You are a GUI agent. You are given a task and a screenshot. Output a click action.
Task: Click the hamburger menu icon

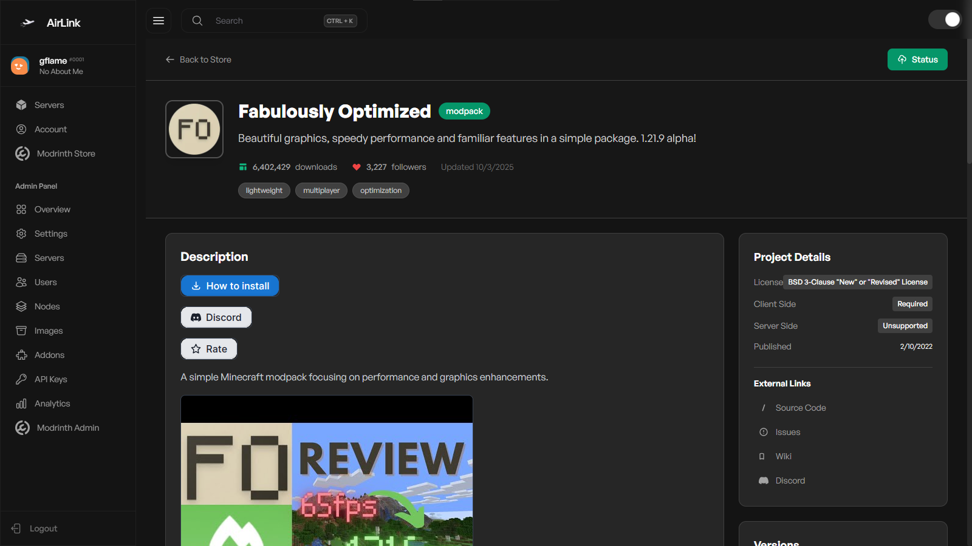pos(159,21)
